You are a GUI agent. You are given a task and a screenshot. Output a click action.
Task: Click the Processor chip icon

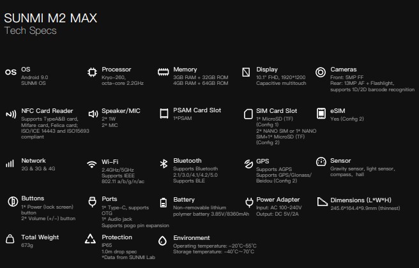coord(92,72)
